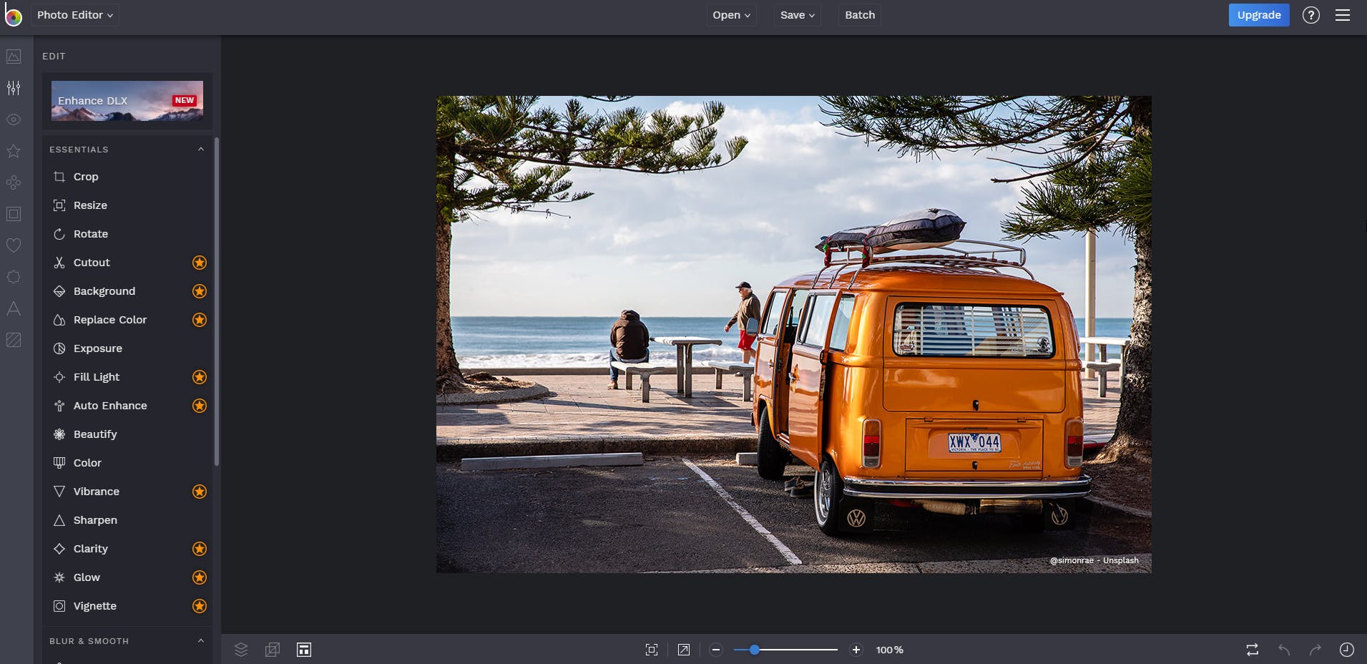1367x664 pixels.
Task: Open the Photo Editor dropdown
Action: tap(75, 15)
